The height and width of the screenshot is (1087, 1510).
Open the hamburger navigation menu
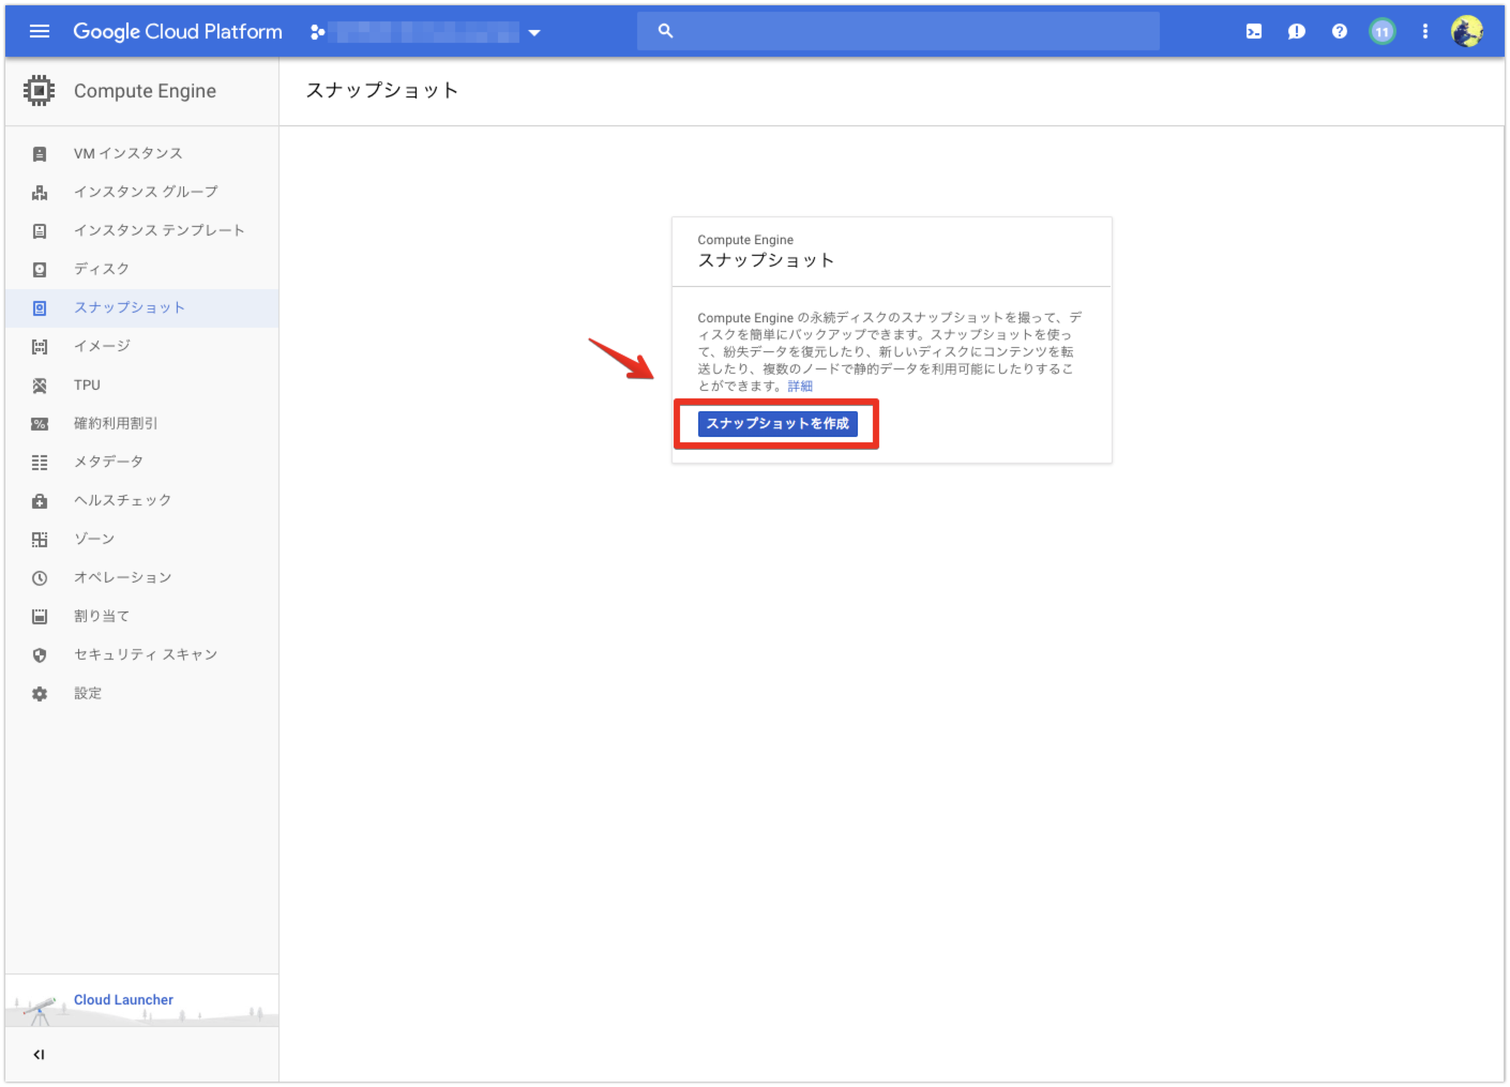pos(39,31)
